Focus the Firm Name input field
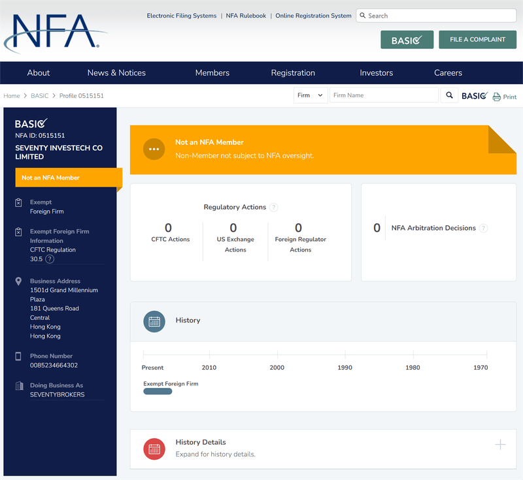The width and height of the screenshot is (523, 480). tap(384, 95)
